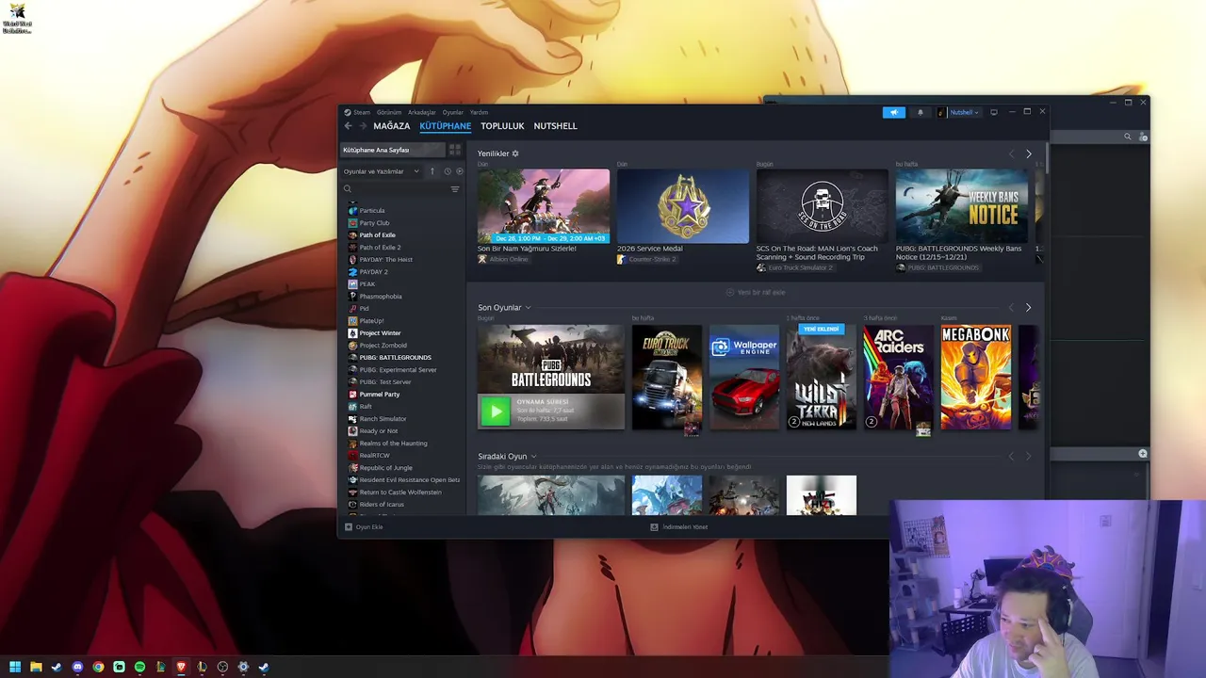1206x678 pixels.
Task: Select PAYDAY 2 in game list
Action: click(373, 272)
